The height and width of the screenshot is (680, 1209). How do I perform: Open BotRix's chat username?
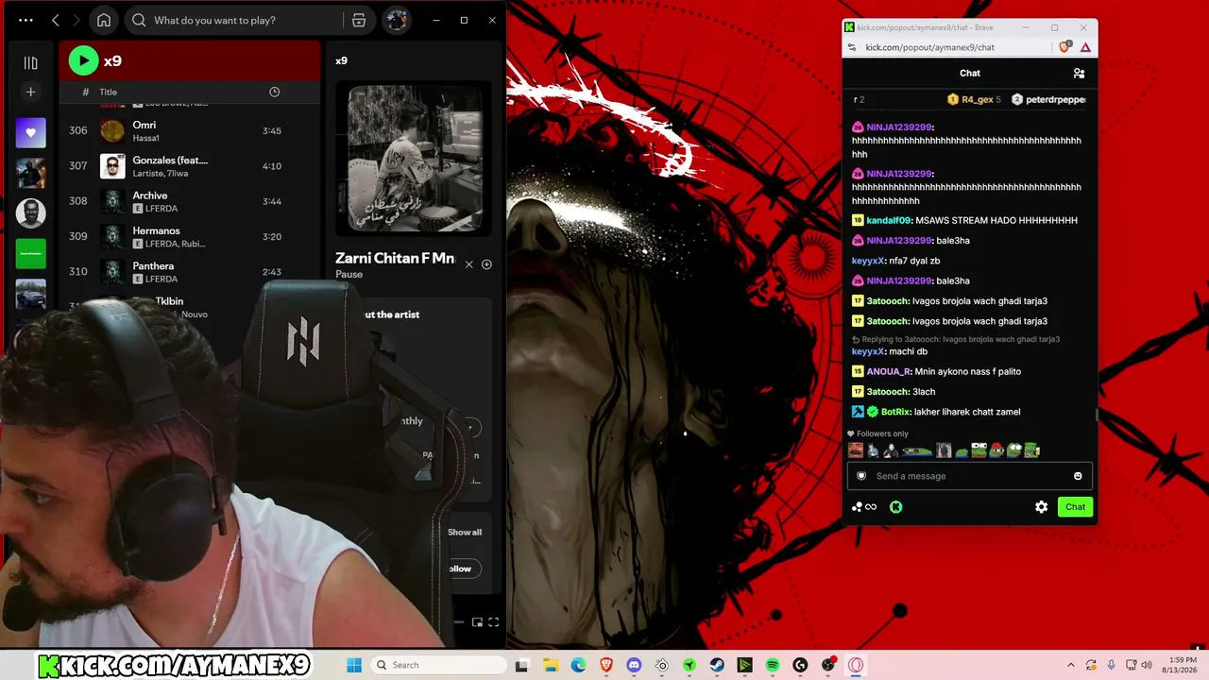point(896,412)
